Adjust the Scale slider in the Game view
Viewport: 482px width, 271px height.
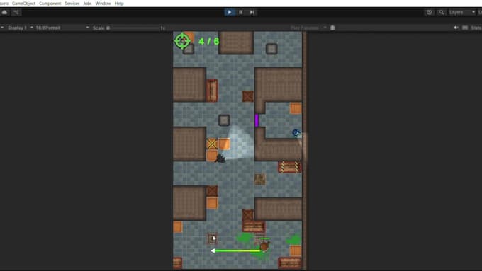(133, 28)
